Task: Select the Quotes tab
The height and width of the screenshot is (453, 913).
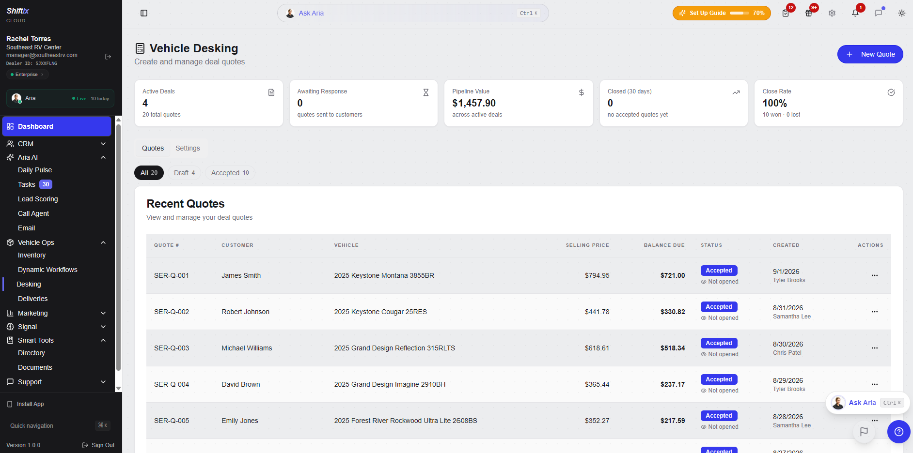Action: [153, 148]
